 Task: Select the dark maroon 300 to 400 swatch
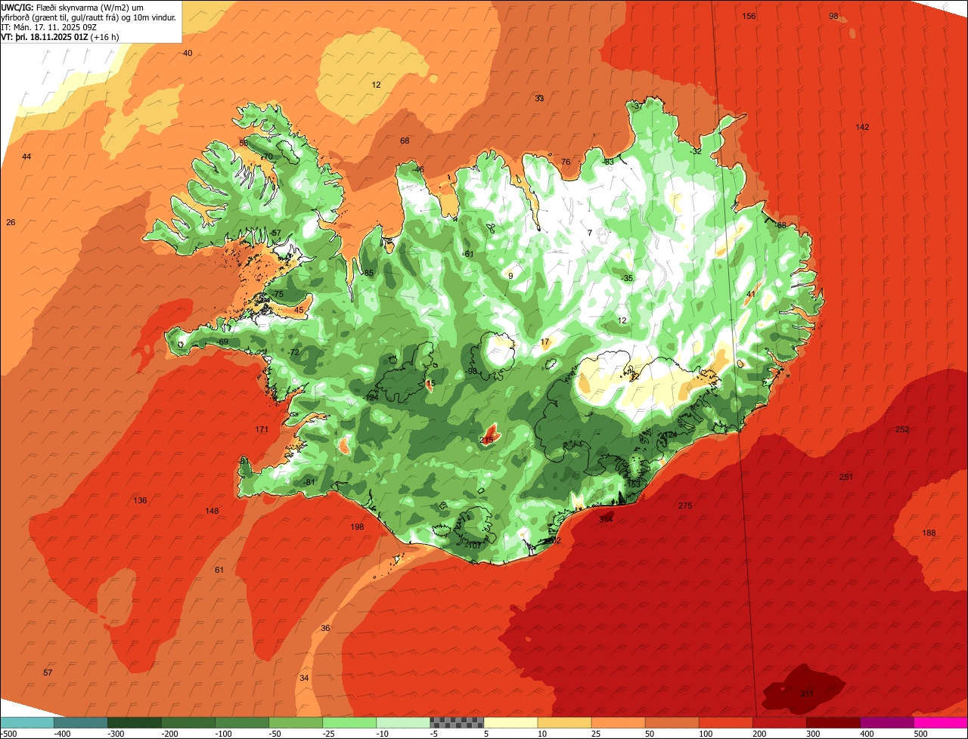(833, 722)
